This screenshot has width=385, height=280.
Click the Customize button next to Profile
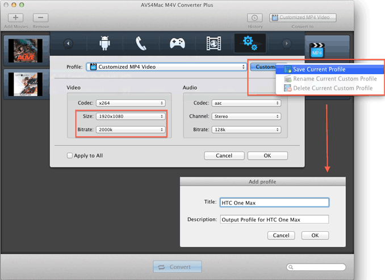coord(263,67)
